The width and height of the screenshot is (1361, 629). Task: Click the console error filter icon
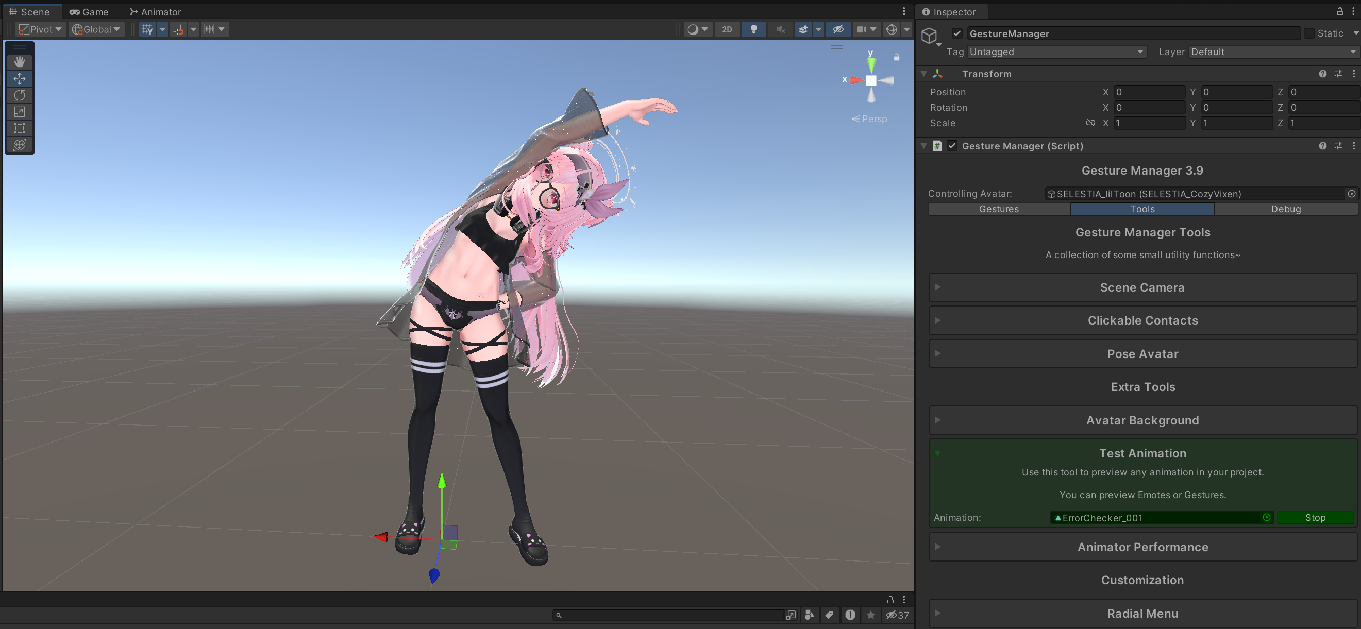[x=850, y=615]
